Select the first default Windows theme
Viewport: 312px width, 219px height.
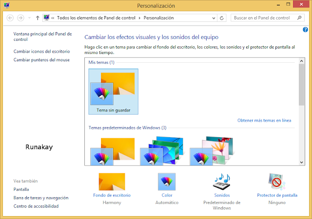(x=113, y=151)
